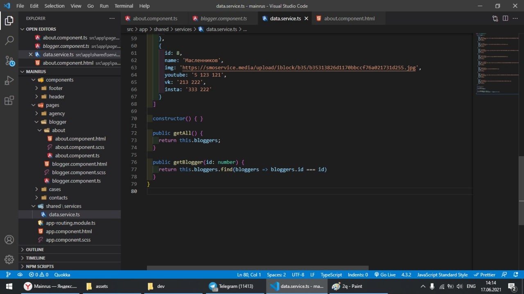
Task: Open Accounts icon in activity bar
Action: click(9, 240)
